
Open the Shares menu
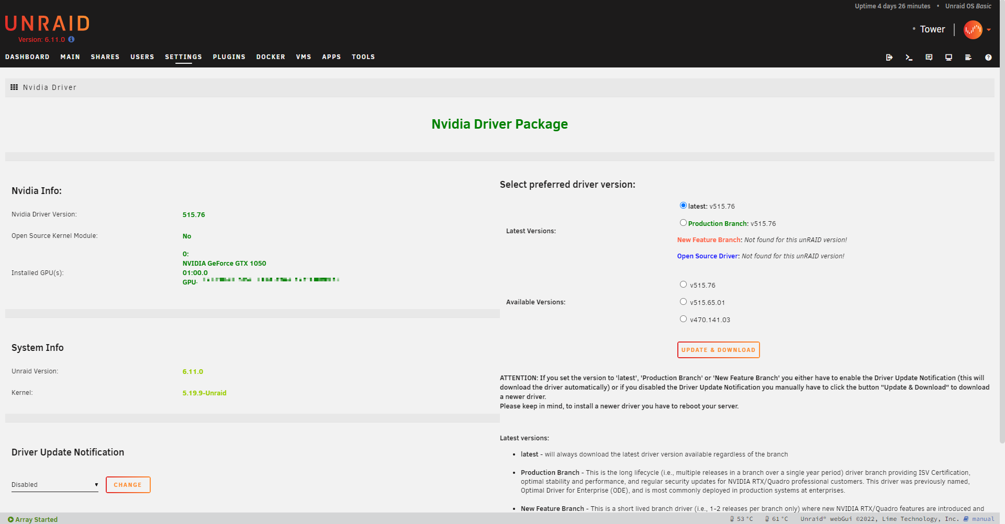(x=105, y=57)
